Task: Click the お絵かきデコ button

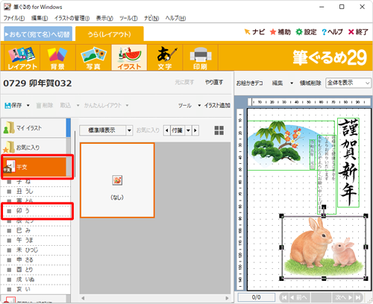Action: [249, 83]
